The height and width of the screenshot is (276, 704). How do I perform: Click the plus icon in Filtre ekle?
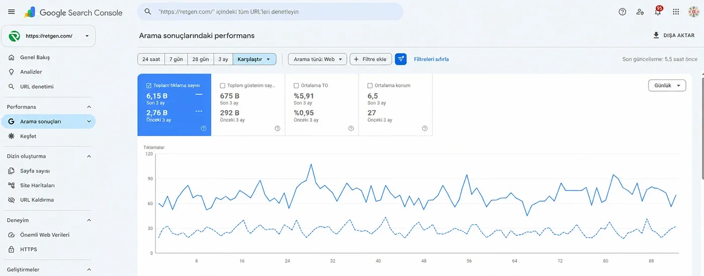(x=357, y=59)
